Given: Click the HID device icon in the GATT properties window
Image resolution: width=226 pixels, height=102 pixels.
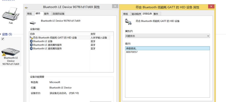Looking at the screenshot, I should tap(128, 22).
